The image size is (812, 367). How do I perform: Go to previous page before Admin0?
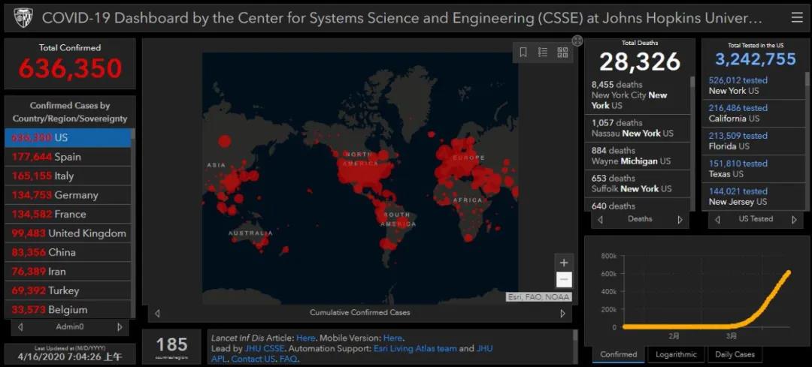coord(20,327)
